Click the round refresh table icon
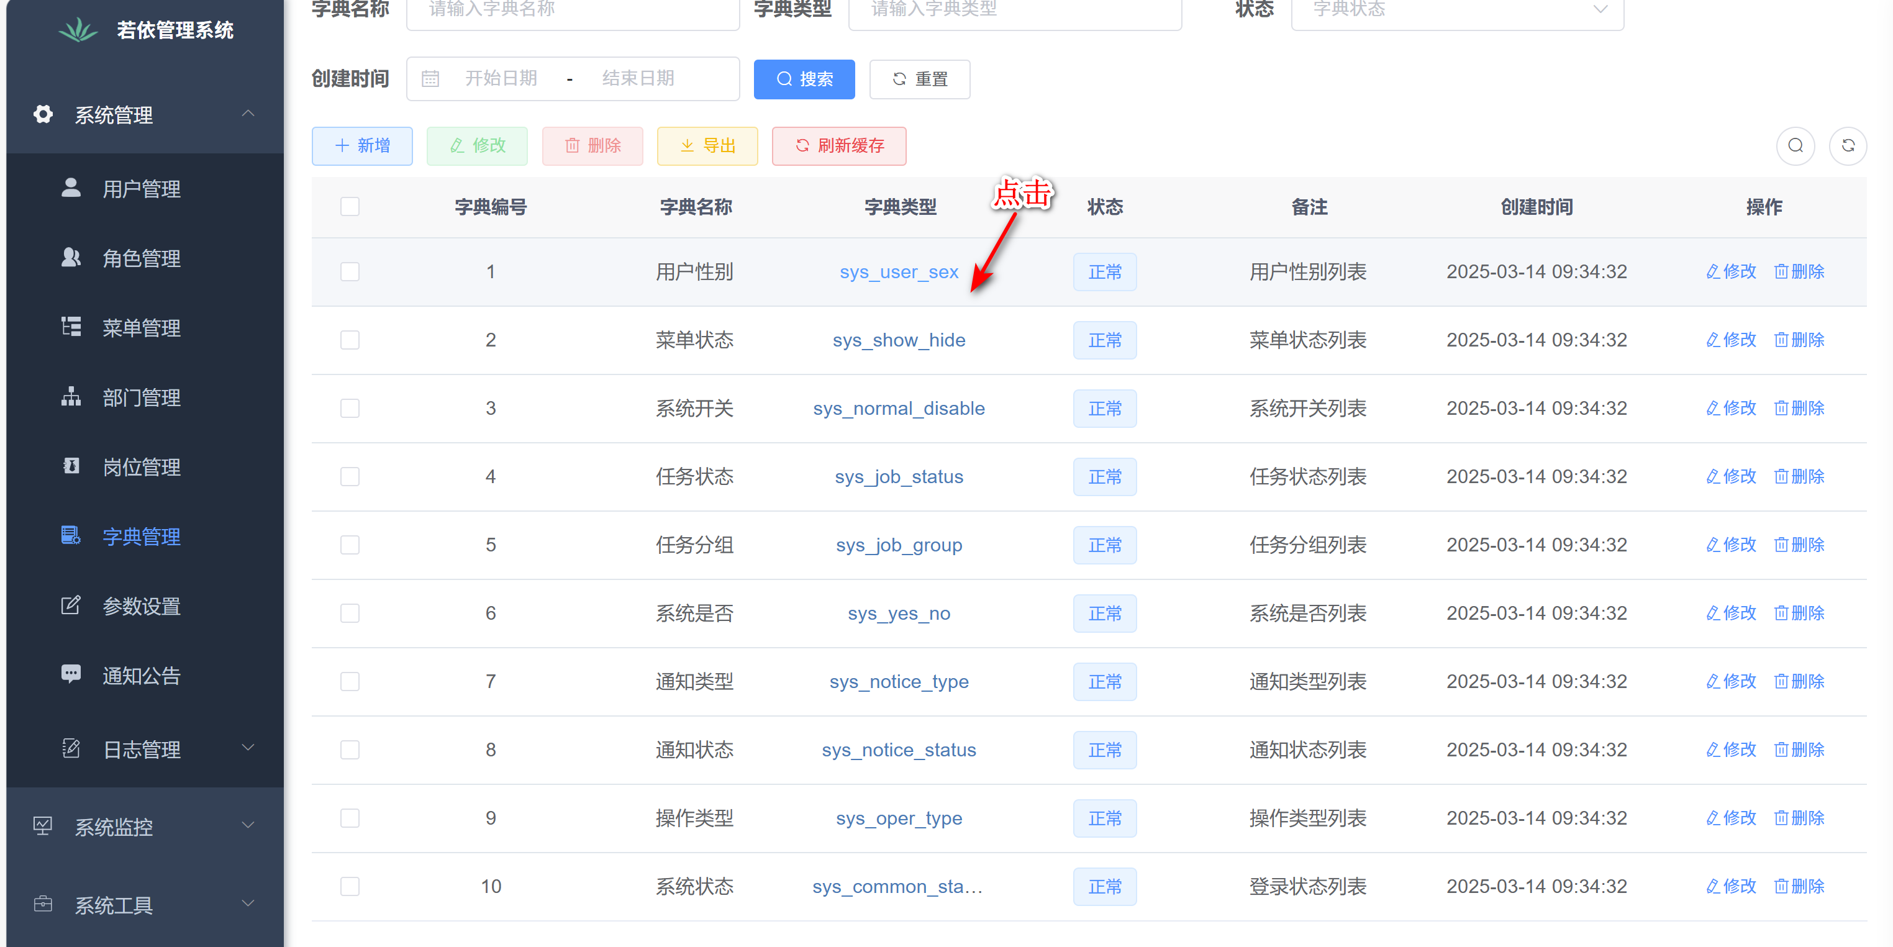Image resolution: width=1893 pixels, height=947 pixels. pyautogui.click(x=1848, y=145)
